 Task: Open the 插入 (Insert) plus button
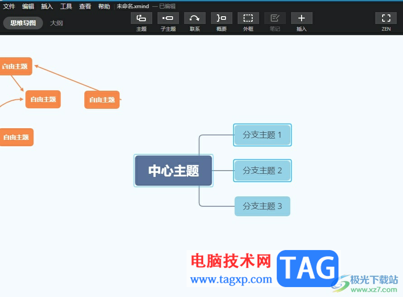click(302, 18)
